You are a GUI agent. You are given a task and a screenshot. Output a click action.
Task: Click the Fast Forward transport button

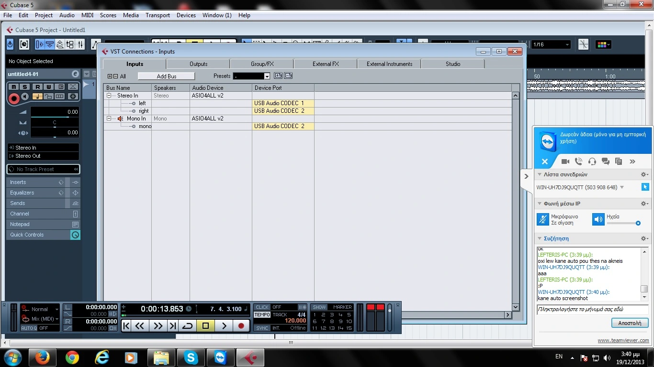[157, 326]
